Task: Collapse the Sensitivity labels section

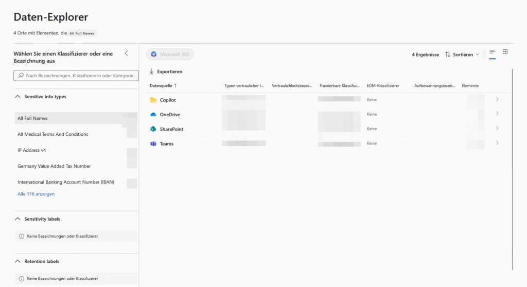Action: [x=18, y=219]
